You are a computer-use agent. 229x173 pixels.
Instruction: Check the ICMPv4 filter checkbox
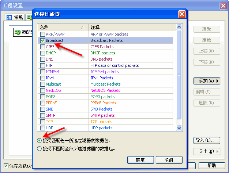(42, 72)
